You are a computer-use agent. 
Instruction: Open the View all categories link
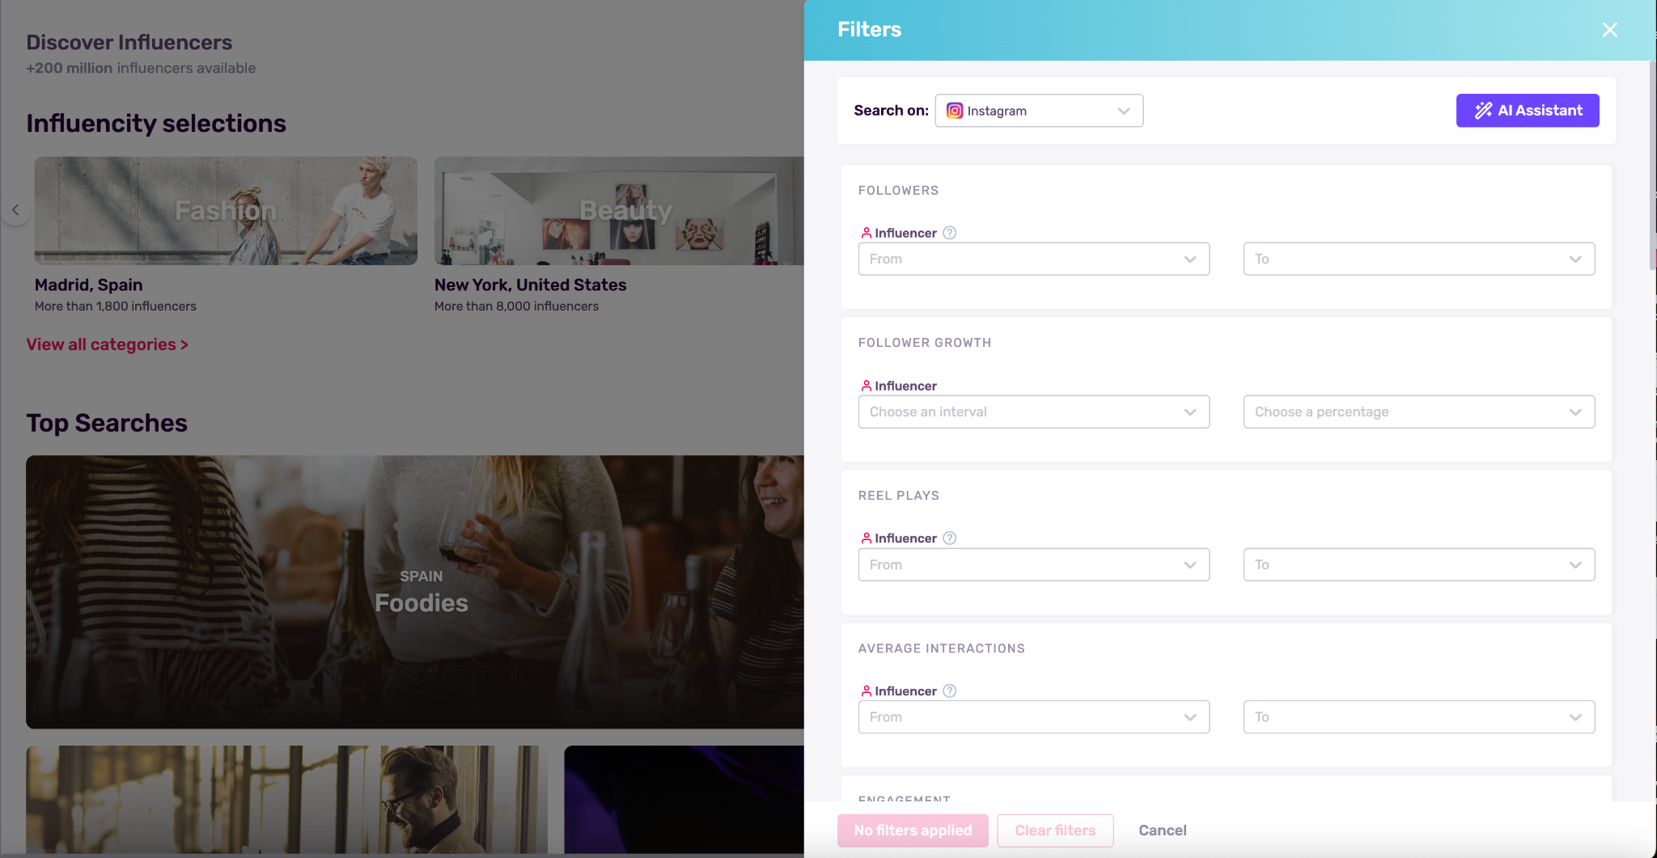tap(107, 344)
